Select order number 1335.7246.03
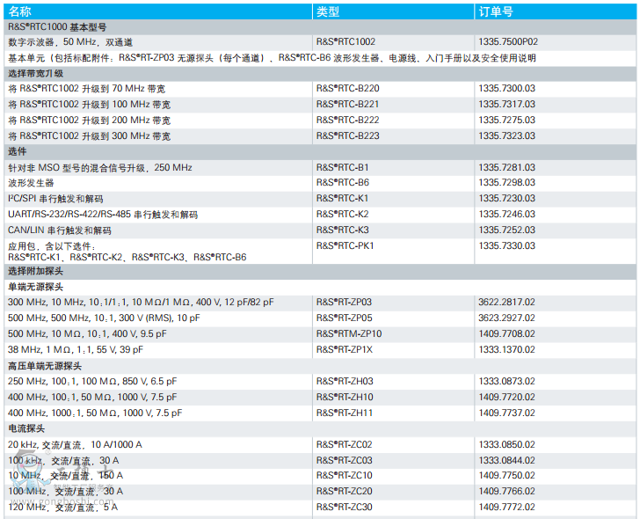This screenshot has width=640, height=519. pyautogui.click(x=506, y=215)
